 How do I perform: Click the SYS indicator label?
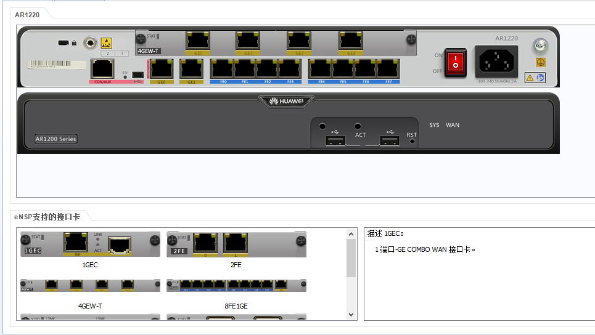[434, 125]
